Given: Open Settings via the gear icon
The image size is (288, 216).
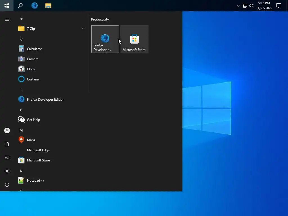Looking at the screenshot, I should [7, 171].
